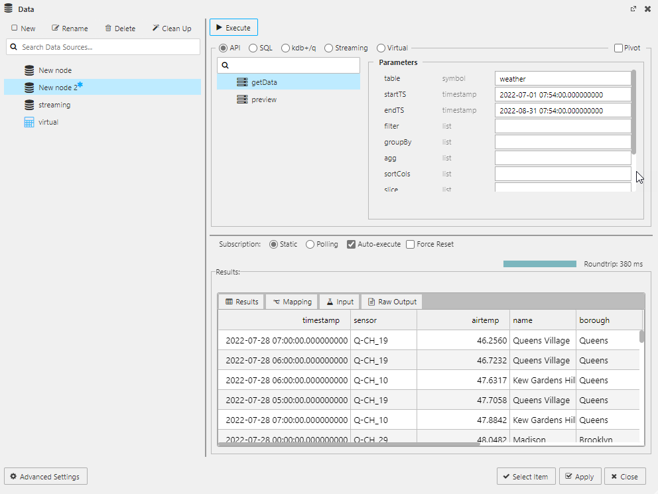Open Advanced Settings
Screen dimensions: 658x494
pyautogui.click(x=45, y=476)
